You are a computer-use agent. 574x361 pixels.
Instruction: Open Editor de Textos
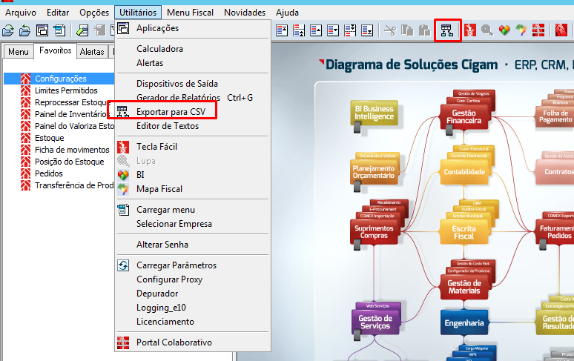coord(193,126)
